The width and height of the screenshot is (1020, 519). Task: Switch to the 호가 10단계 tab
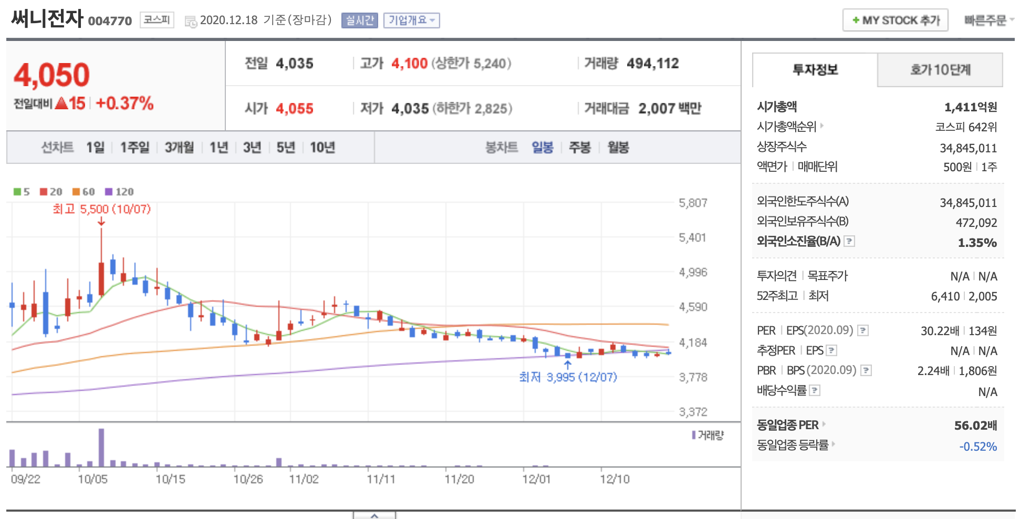point(940,69)
